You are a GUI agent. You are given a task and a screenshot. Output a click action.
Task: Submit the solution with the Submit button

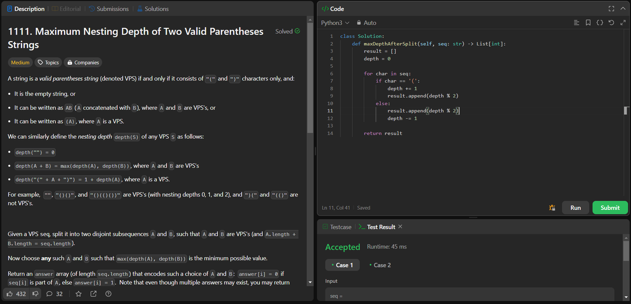pos(610,208)
